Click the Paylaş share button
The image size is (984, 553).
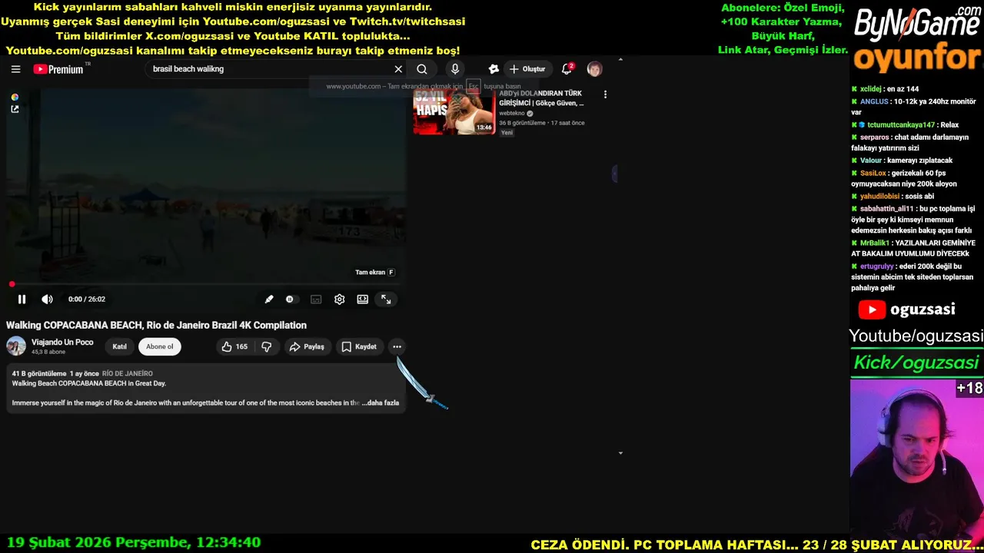tap(307, 346)
